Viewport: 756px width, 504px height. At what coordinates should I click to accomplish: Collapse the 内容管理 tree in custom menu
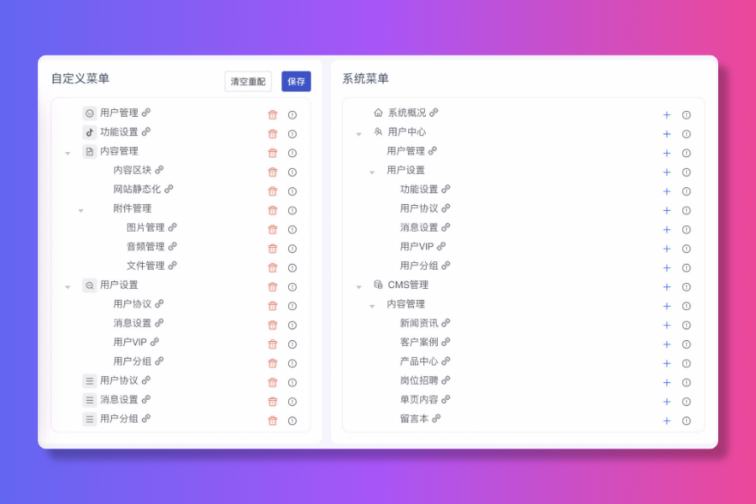(69, 152)
